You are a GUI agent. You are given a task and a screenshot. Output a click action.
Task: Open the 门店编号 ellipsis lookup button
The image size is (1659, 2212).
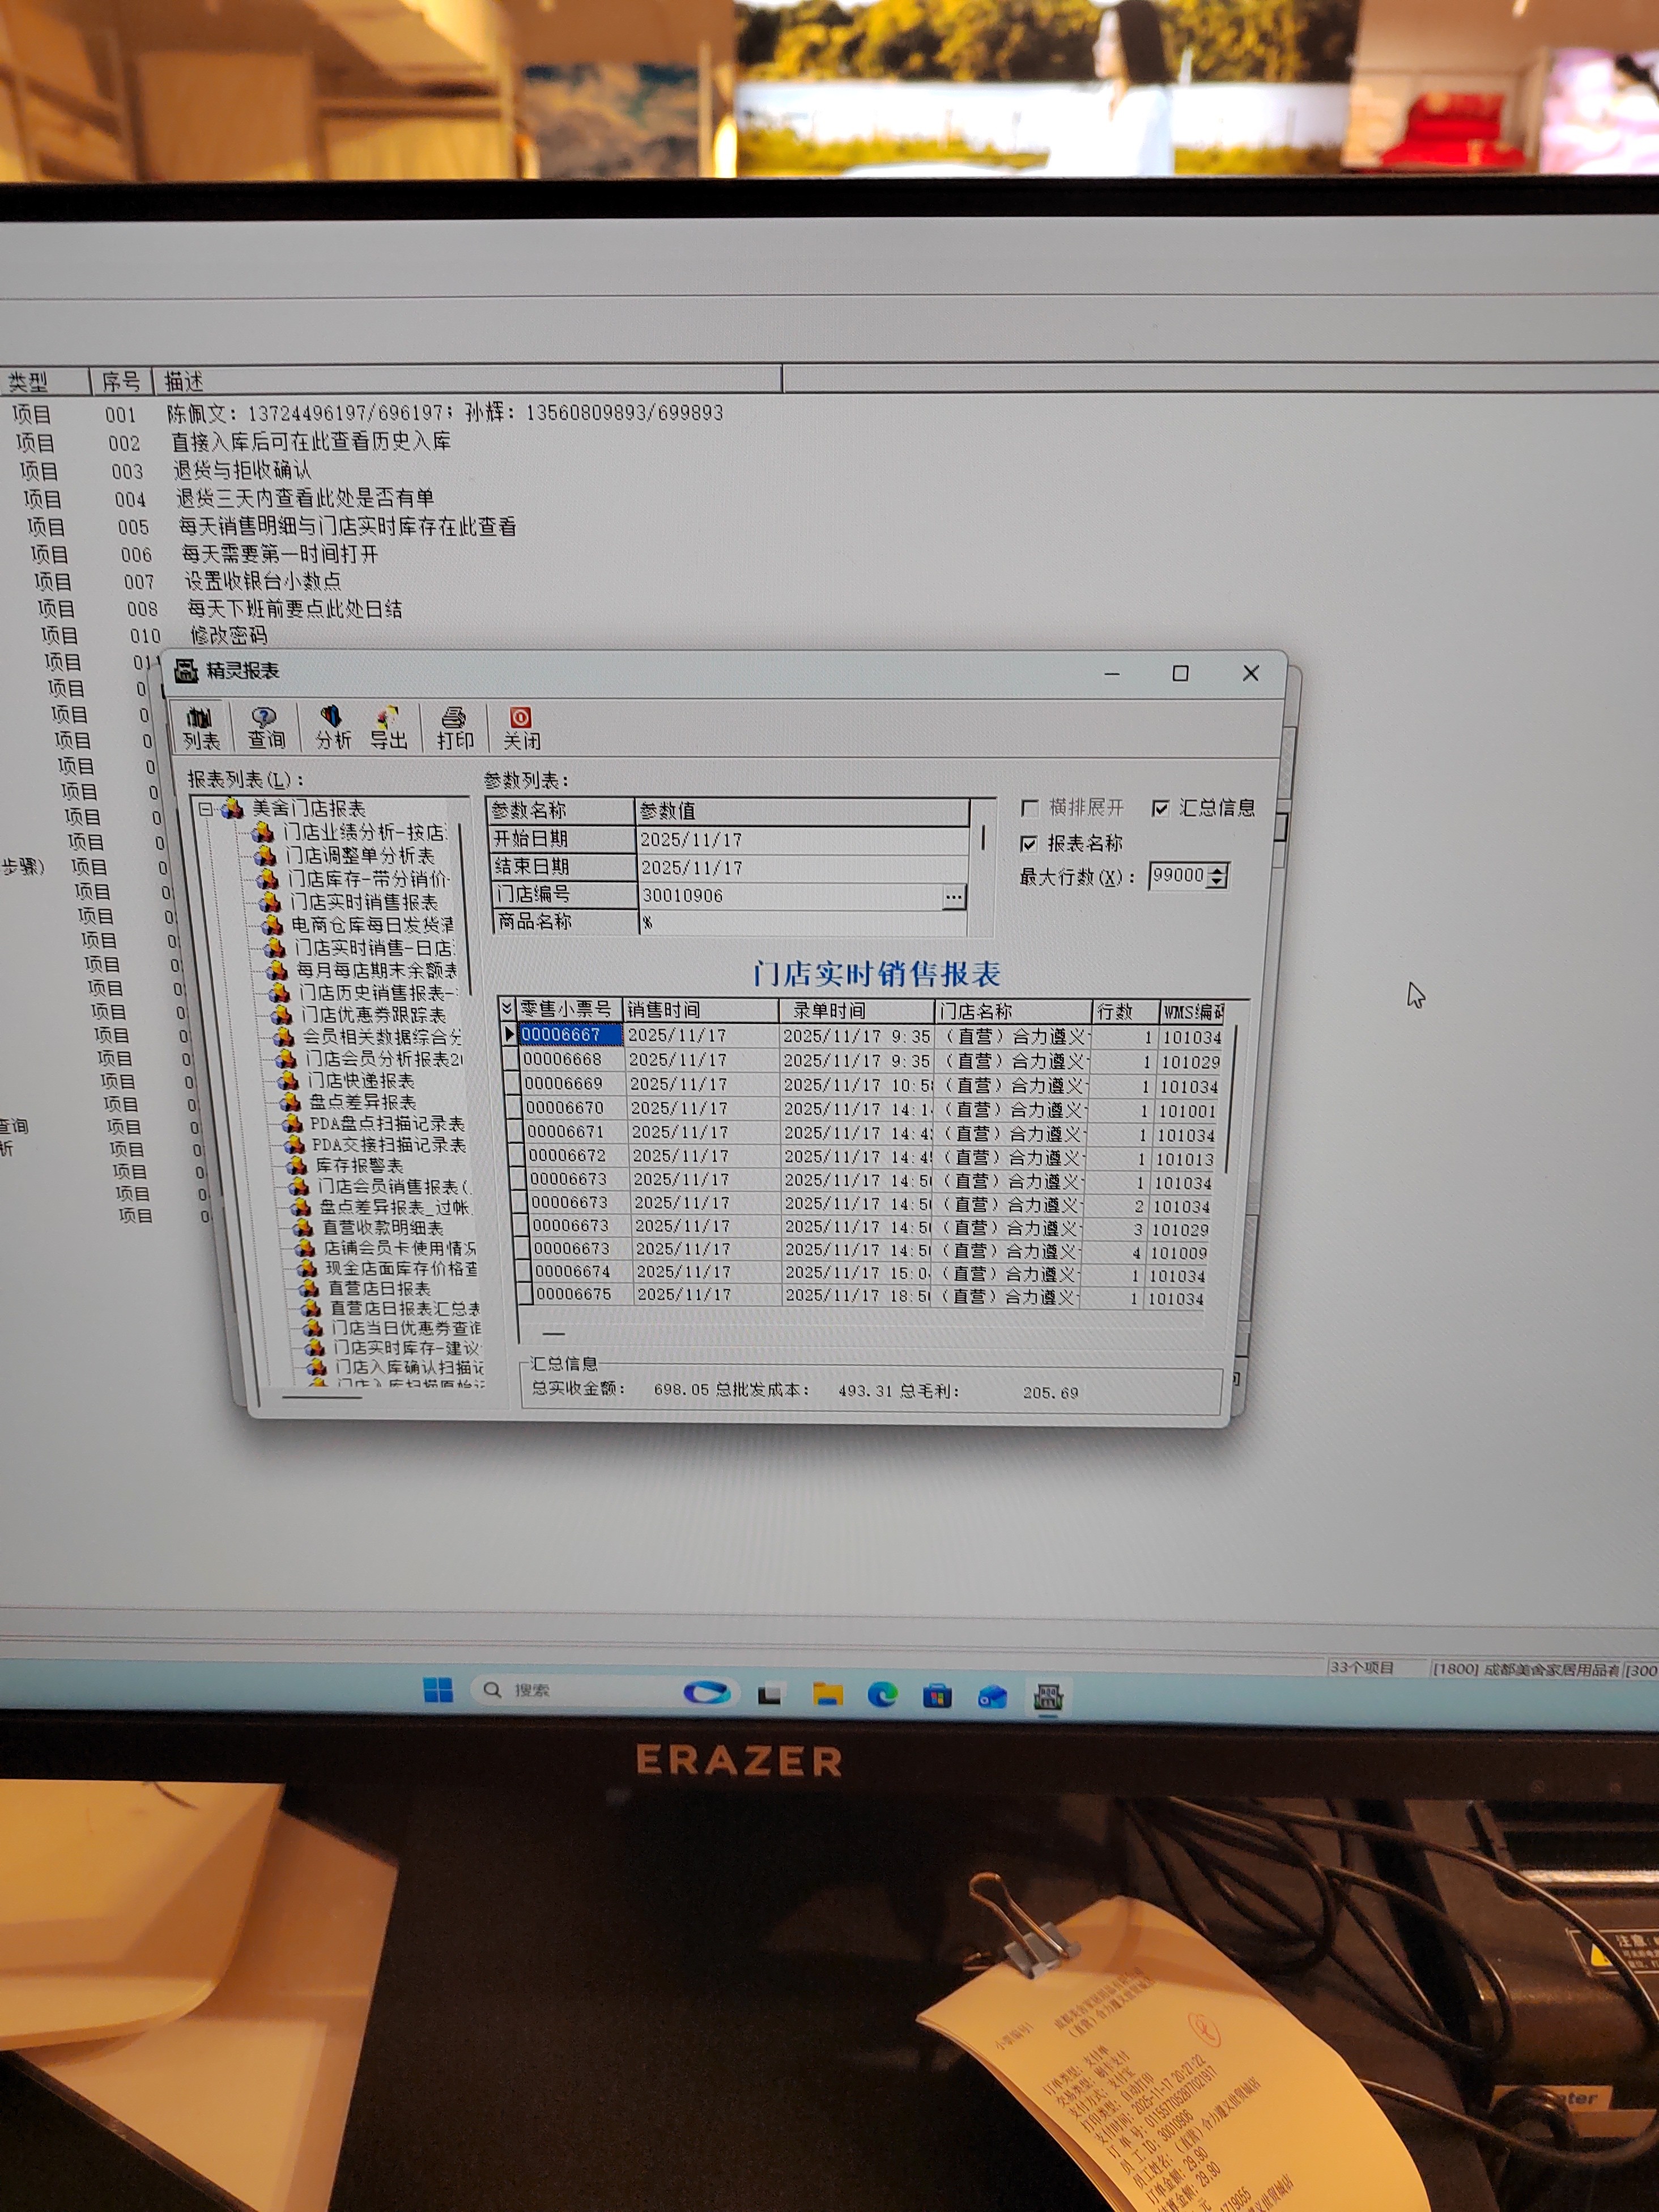953,897
